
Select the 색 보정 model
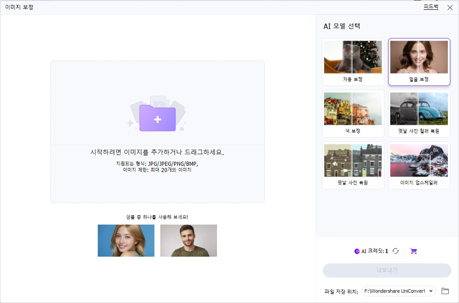point(353,113)
